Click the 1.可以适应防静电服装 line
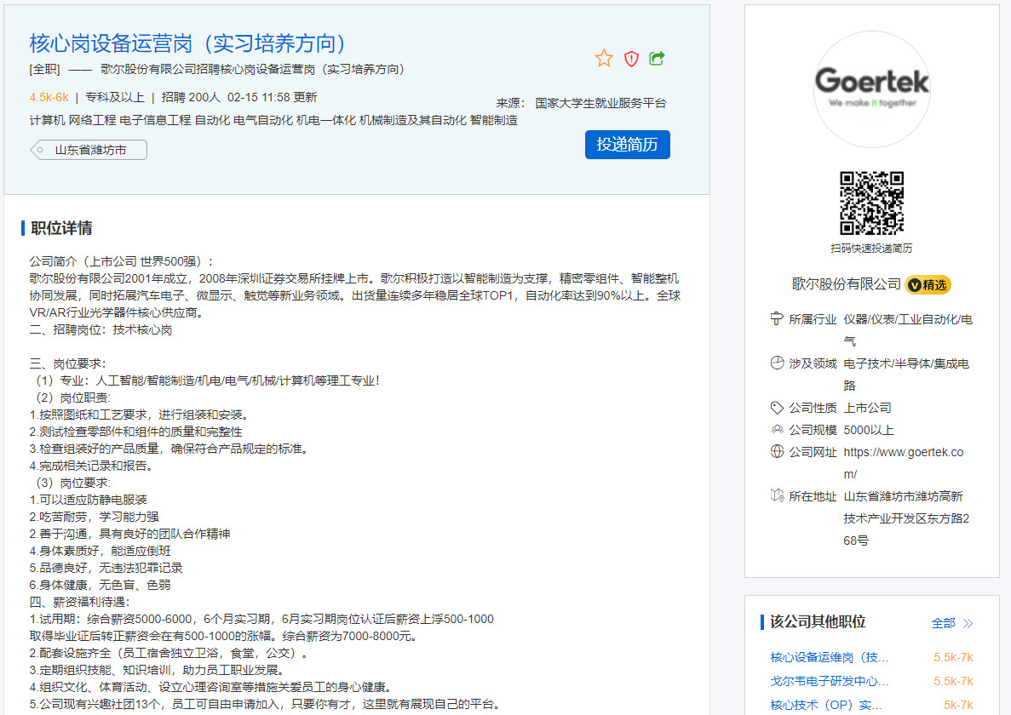Image resolution: width=1011 pixels, height=715 pixels. (89, 499)
